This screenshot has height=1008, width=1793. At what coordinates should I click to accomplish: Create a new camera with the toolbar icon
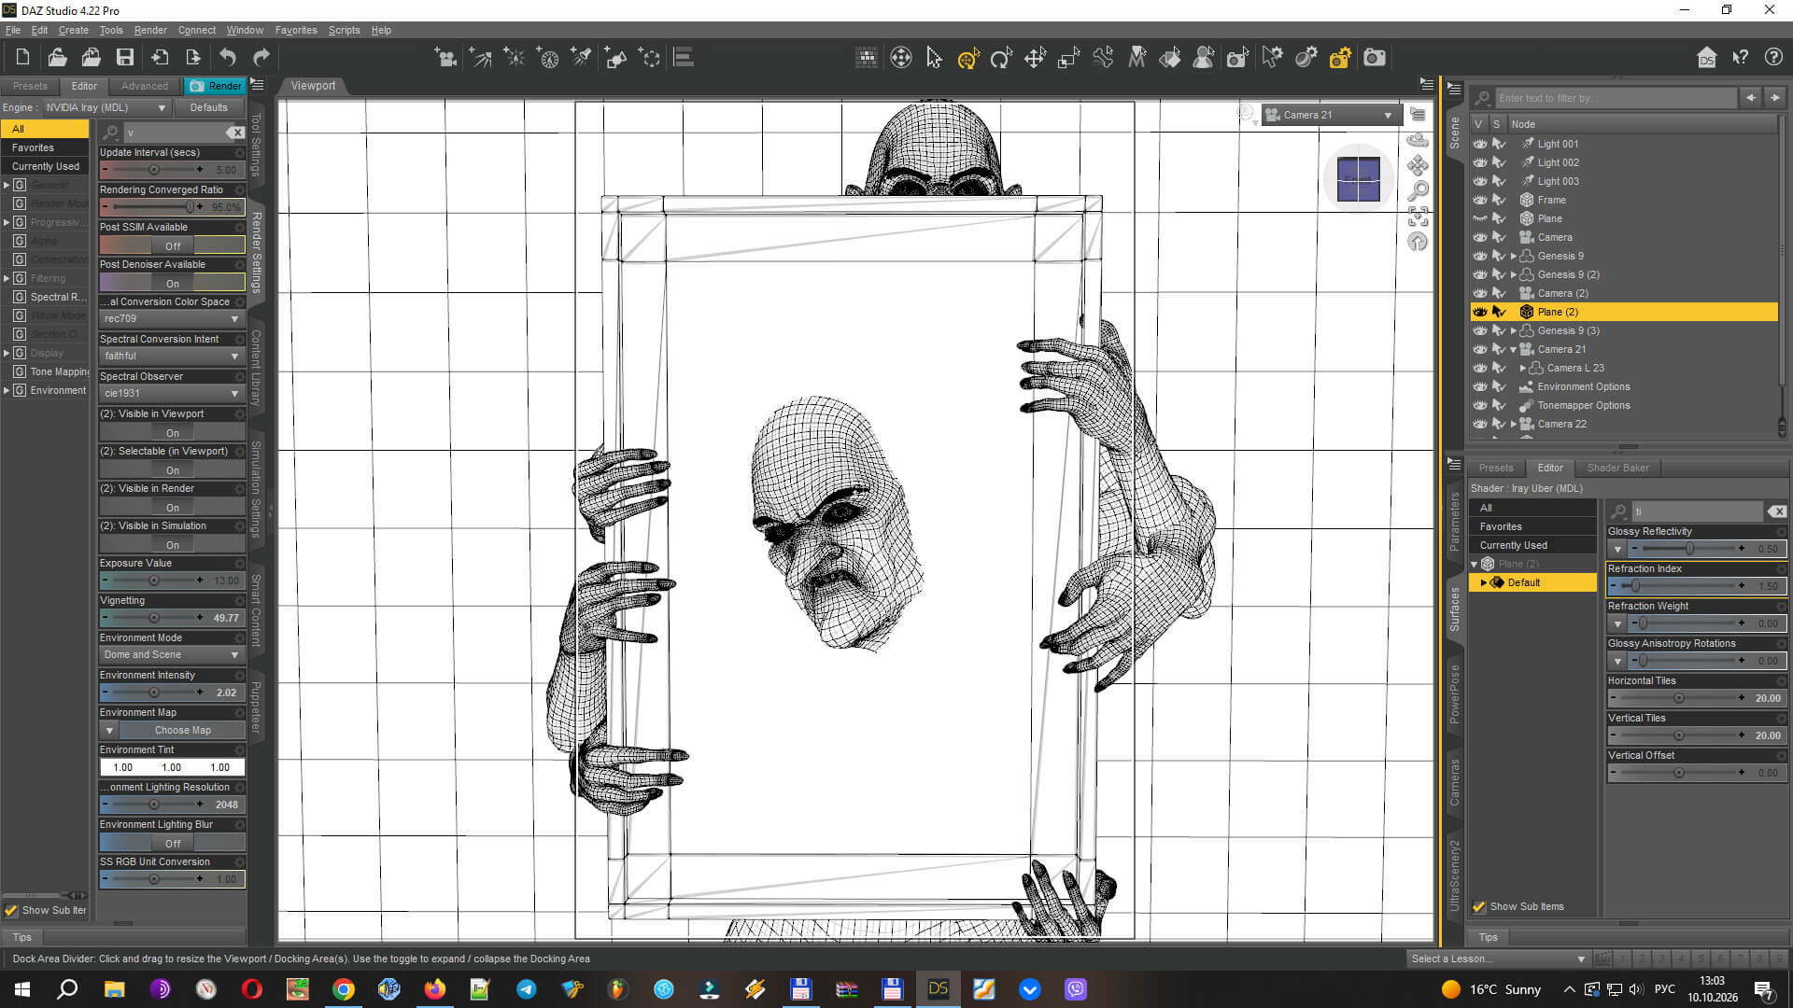pyautogui.click(x=446, y=58)
